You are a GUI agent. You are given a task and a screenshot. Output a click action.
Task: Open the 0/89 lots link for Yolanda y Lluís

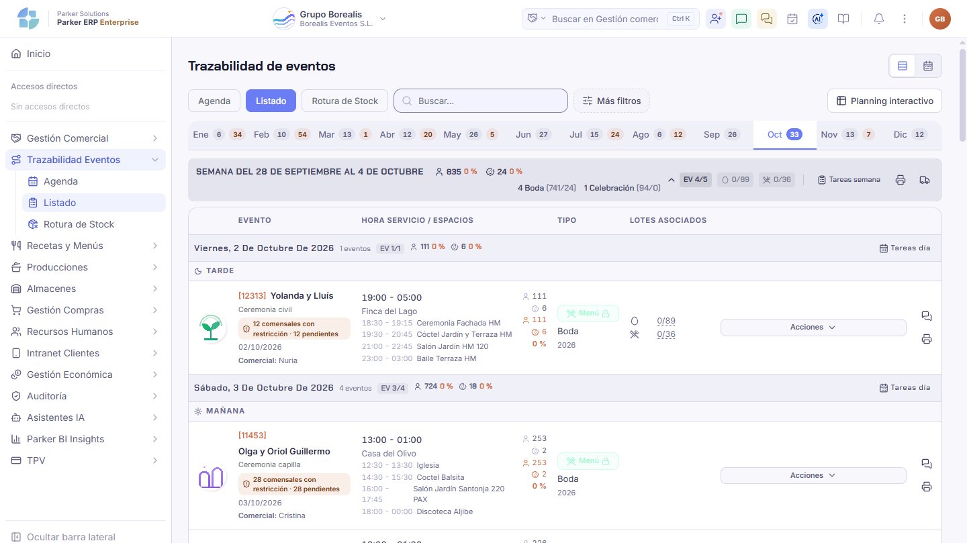(666, 321)
